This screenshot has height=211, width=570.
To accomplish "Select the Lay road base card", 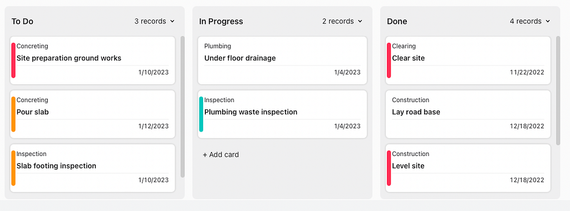I will point(468,114).
